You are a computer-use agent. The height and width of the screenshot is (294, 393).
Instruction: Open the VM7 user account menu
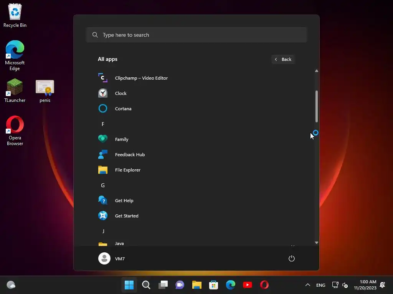click(x=112, y=258)
